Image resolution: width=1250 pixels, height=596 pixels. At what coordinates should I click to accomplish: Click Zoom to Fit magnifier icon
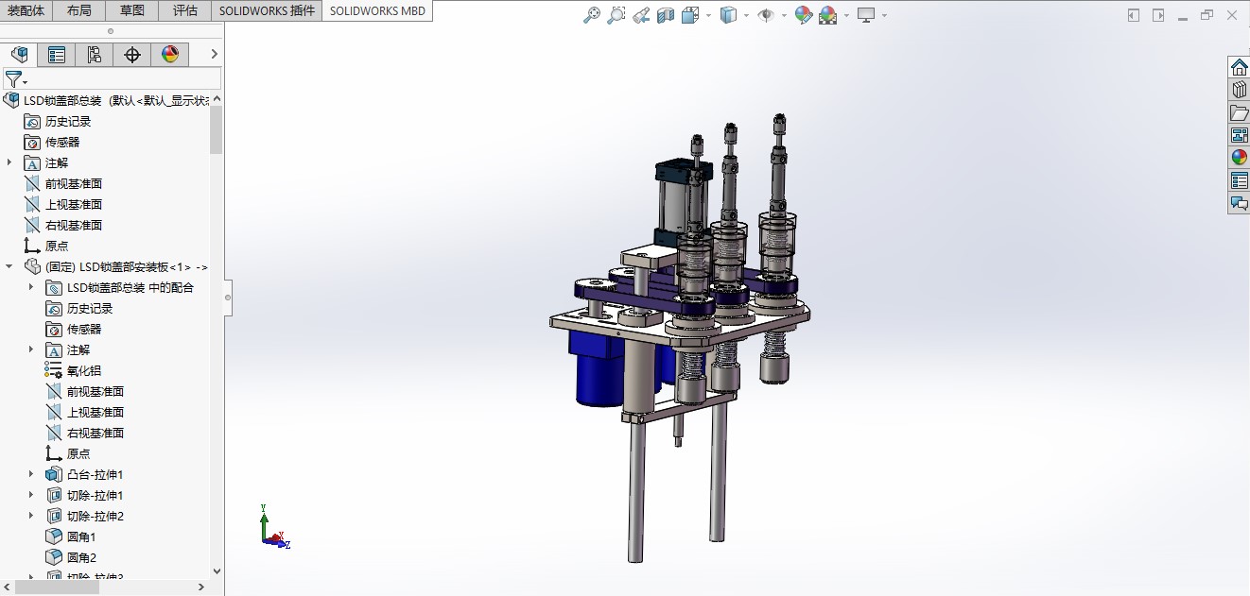pos(592,15)
